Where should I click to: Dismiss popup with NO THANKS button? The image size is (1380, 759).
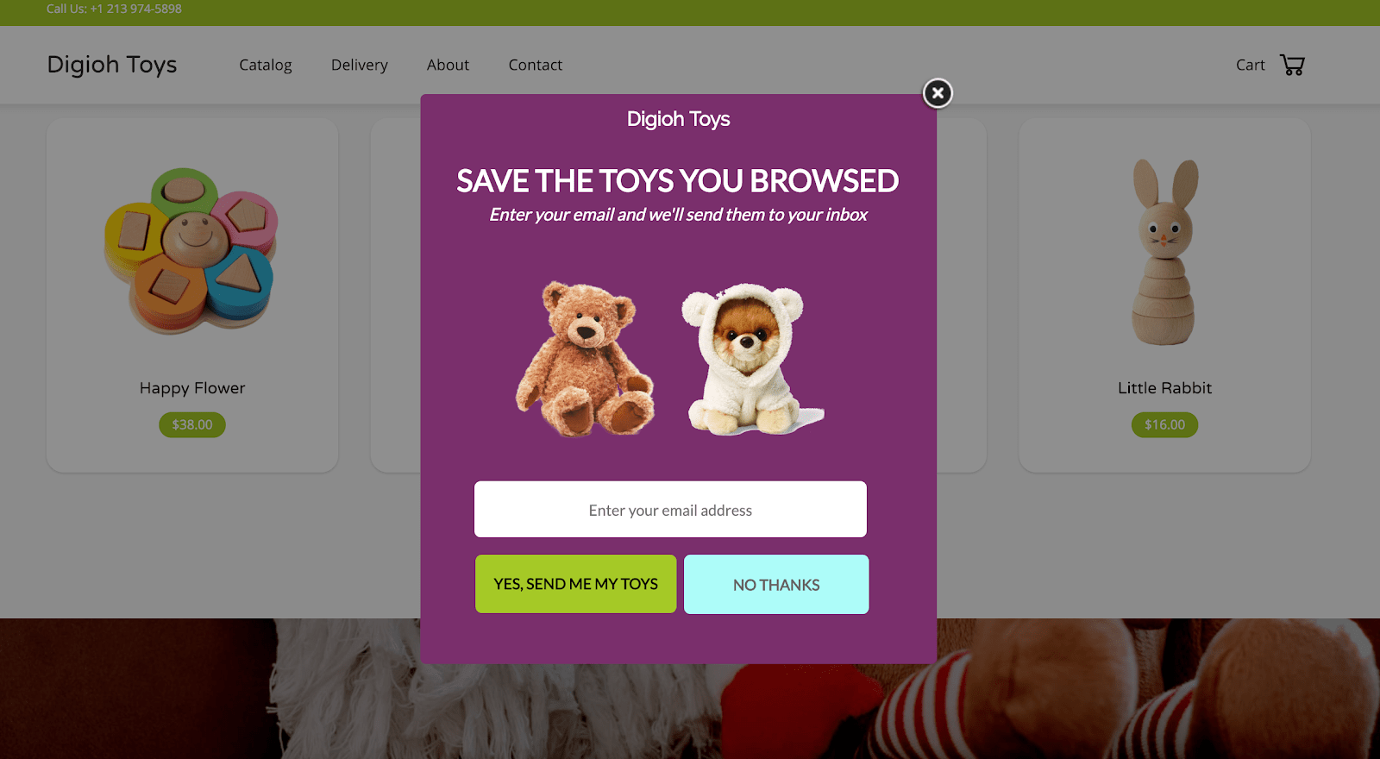pos(776,585)
